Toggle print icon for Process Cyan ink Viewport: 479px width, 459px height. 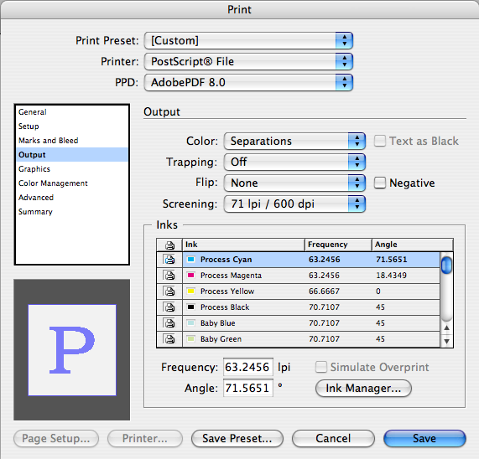[x=169, y=260]
